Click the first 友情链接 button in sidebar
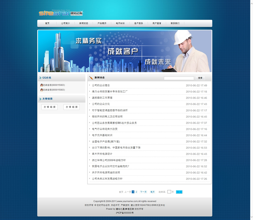This screenshot has height=220, width=253. (x=49, y=107)
